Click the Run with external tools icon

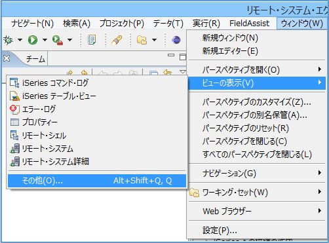tap(58, 40)
